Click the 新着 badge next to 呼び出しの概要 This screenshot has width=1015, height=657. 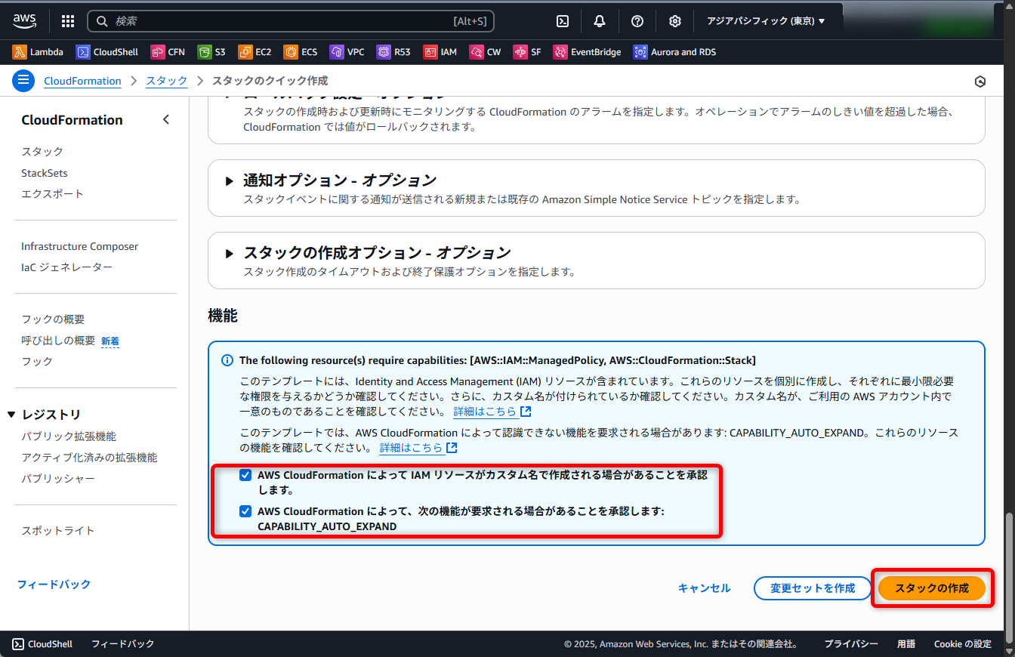(110, 341)
